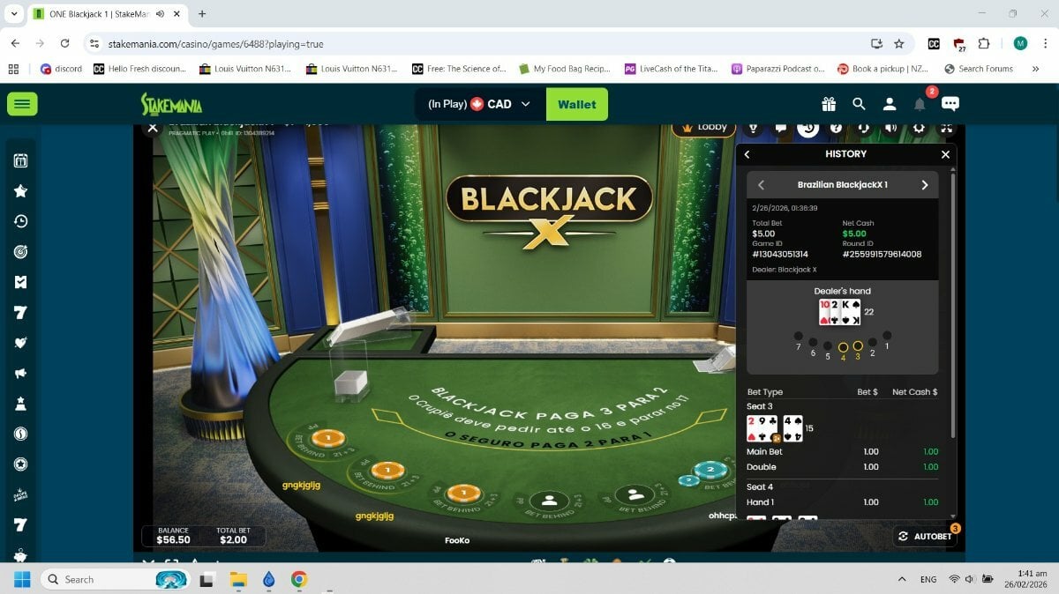This screenshot has height=594, width=1059.
Task: Click the search magnifier in Stakemania header
Action: coord(859,104)
